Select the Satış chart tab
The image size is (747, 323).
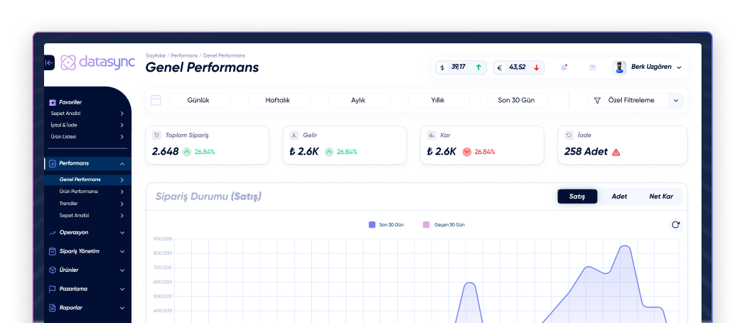click(x=577, y=197)
